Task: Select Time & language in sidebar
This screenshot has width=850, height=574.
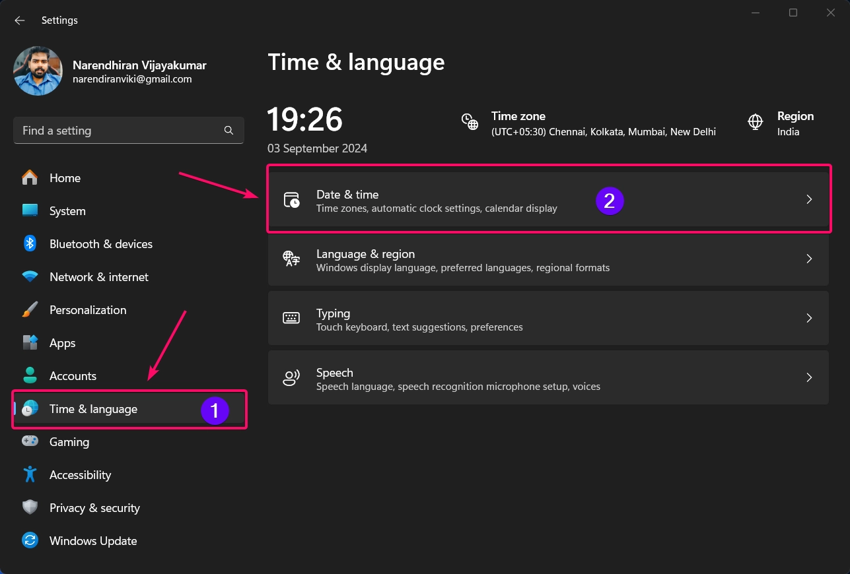Action: point(129,409)
